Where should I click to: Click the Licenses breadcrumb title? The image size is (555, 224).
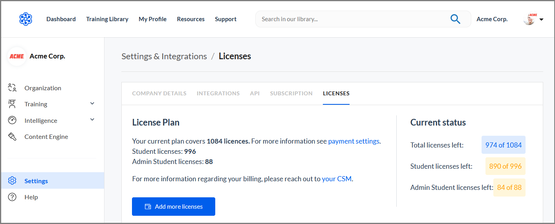point(235,56)
